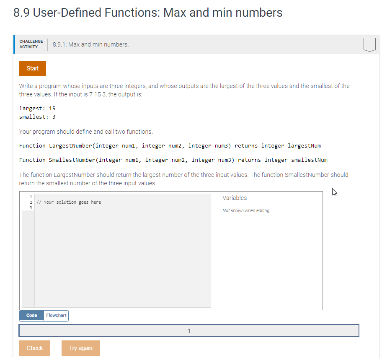Click the 'Not shown when editing' text
The width and height of the screenshot is (382, 358).
(x=246, y=210)
